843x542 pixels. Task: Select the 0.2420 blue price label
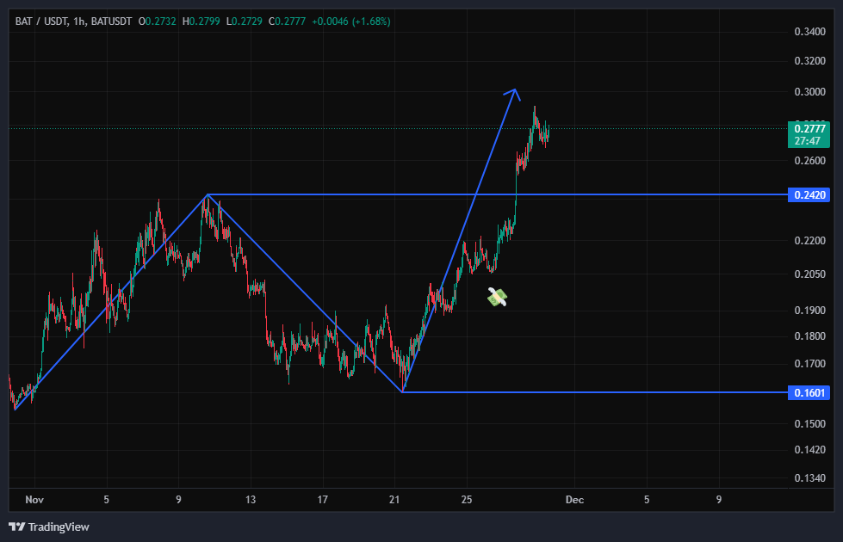click(808, 195)
